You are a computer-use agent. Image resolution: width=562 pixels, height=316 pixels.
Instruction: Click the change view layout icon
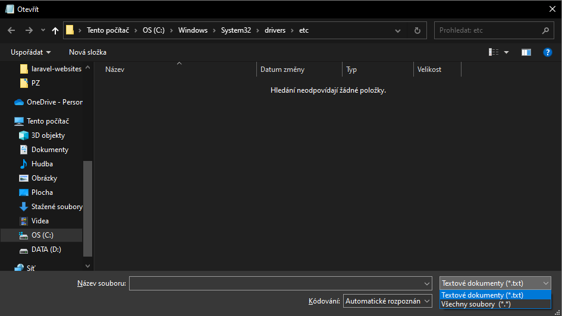point(494,52)
